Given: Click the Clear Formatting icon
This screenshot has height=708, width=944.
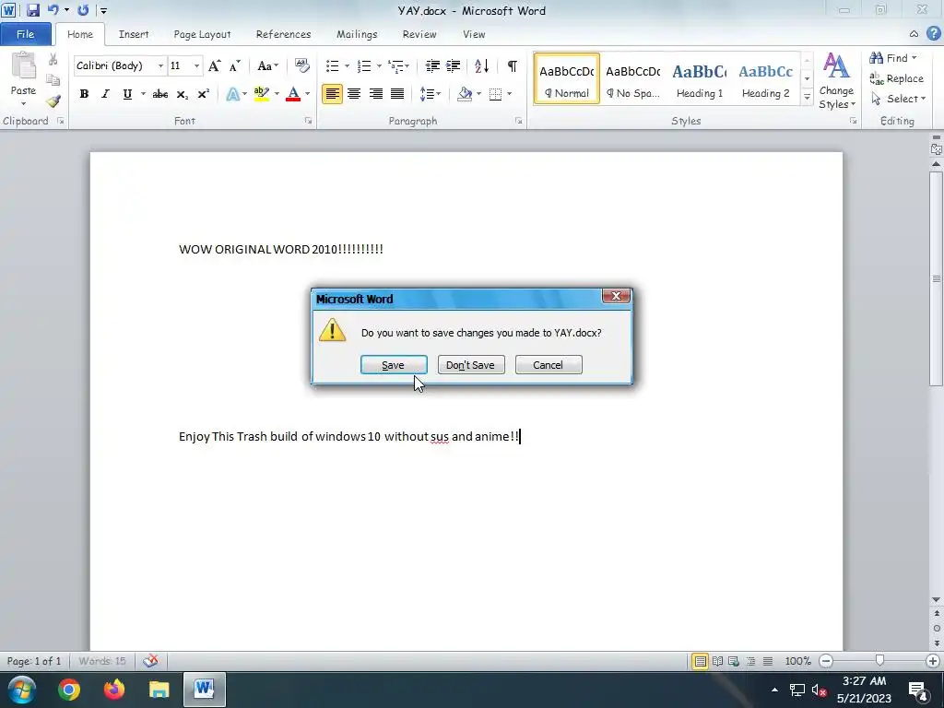Looking at the screenshot, I should [x=302, y=65].
